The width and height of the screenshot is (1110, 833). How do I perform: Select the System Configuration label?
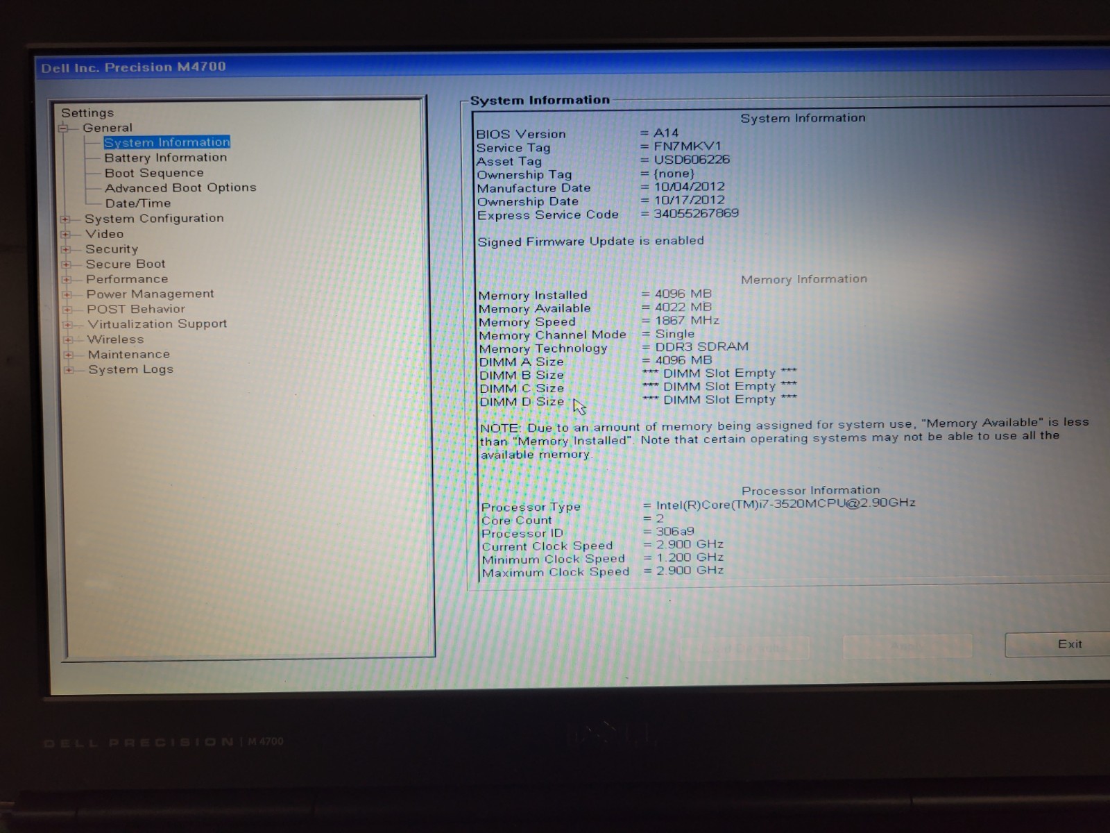coord(154,218)
